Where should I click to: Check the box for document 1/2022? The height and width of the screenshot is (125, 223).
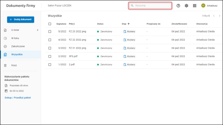(50, 65)
